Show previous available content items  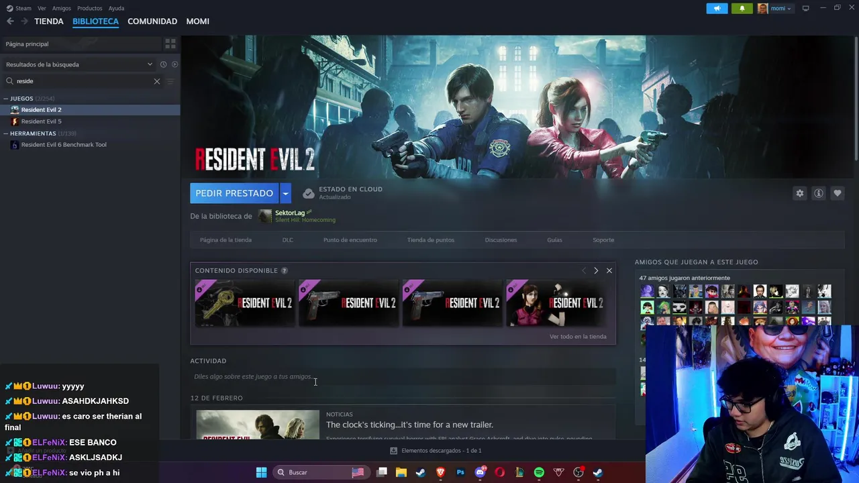point(583,270)
